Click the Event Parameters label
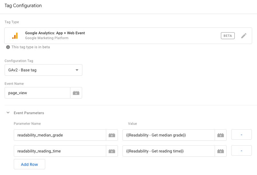The width and height of the screenshot is (257, 175). [29, 113]
